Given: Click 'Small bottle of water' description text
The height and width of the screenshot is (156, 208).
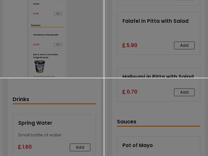Looking at the screenshot, I should (x=40, y=135).
